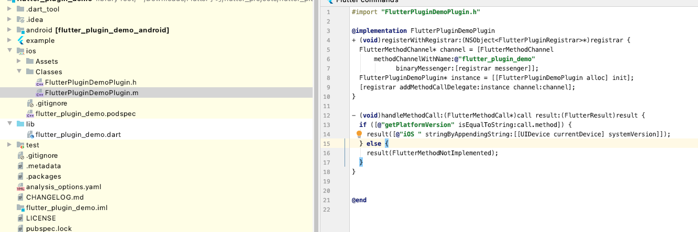Click the Flutter example project icon

tap(20, 40)
